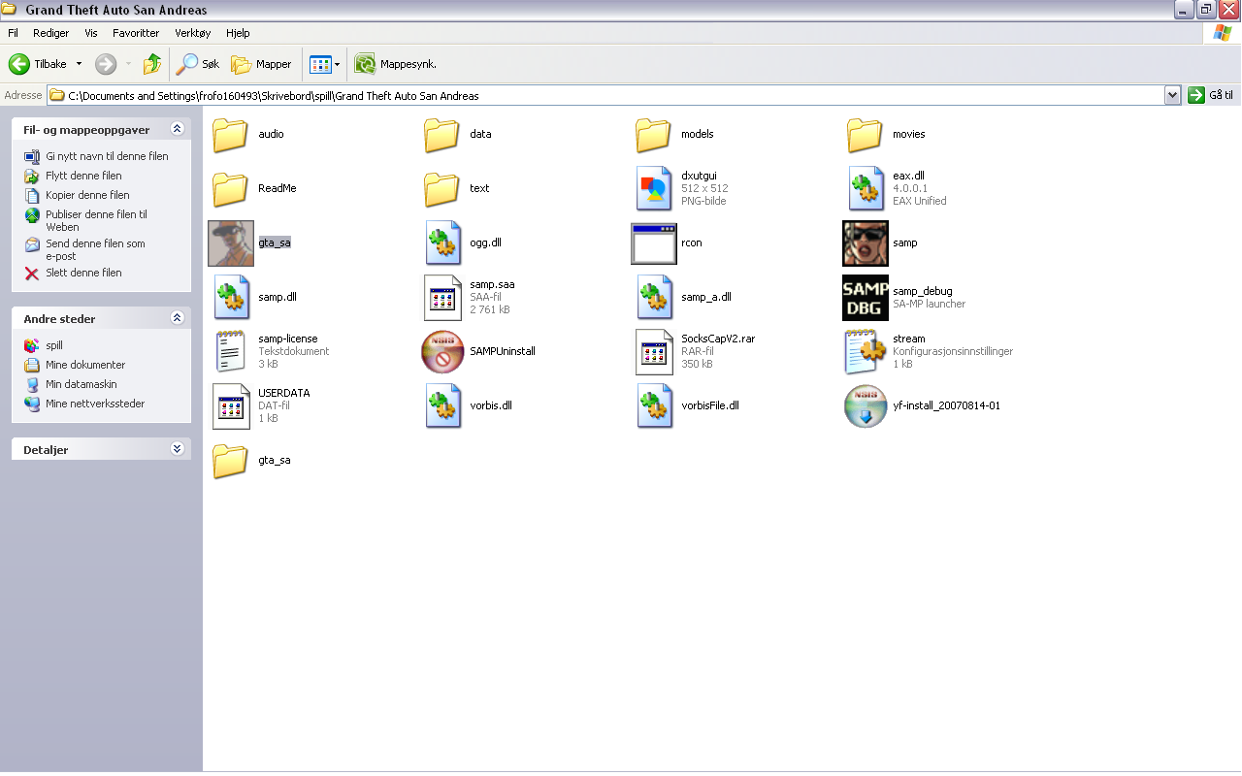Screen dimensions: 1242x776
Task: Select the SocksCapV2.rar archive icon
Action: 653,352
